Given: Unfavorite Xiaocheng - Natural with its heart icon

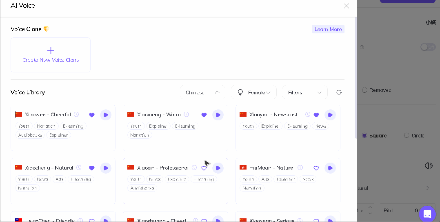Looking at the screenshot, I should coord(92,168).
